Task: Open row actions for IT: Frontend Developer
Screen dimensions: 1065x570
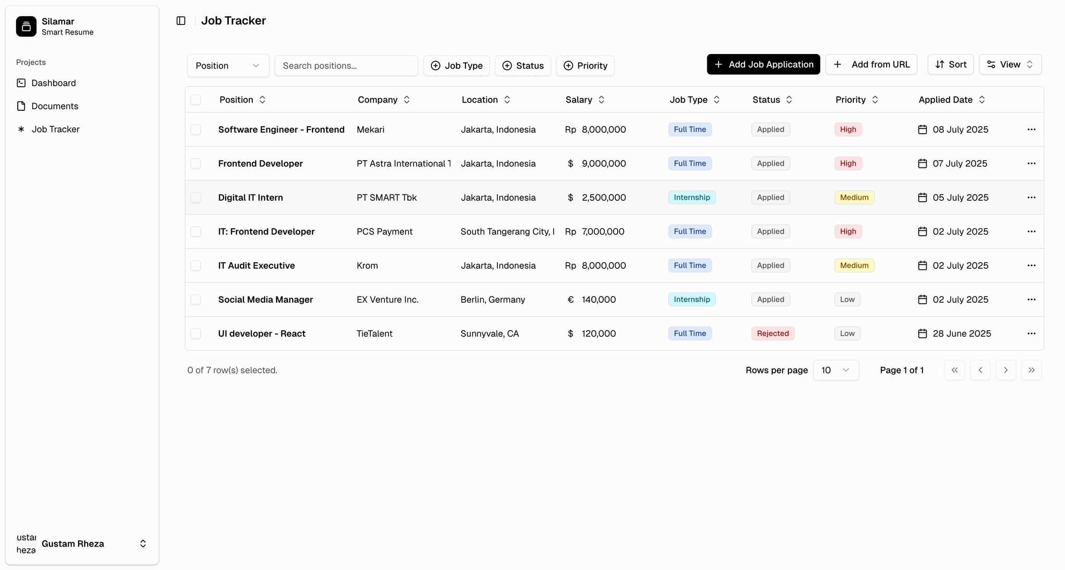Action: tap(1031, 231)
